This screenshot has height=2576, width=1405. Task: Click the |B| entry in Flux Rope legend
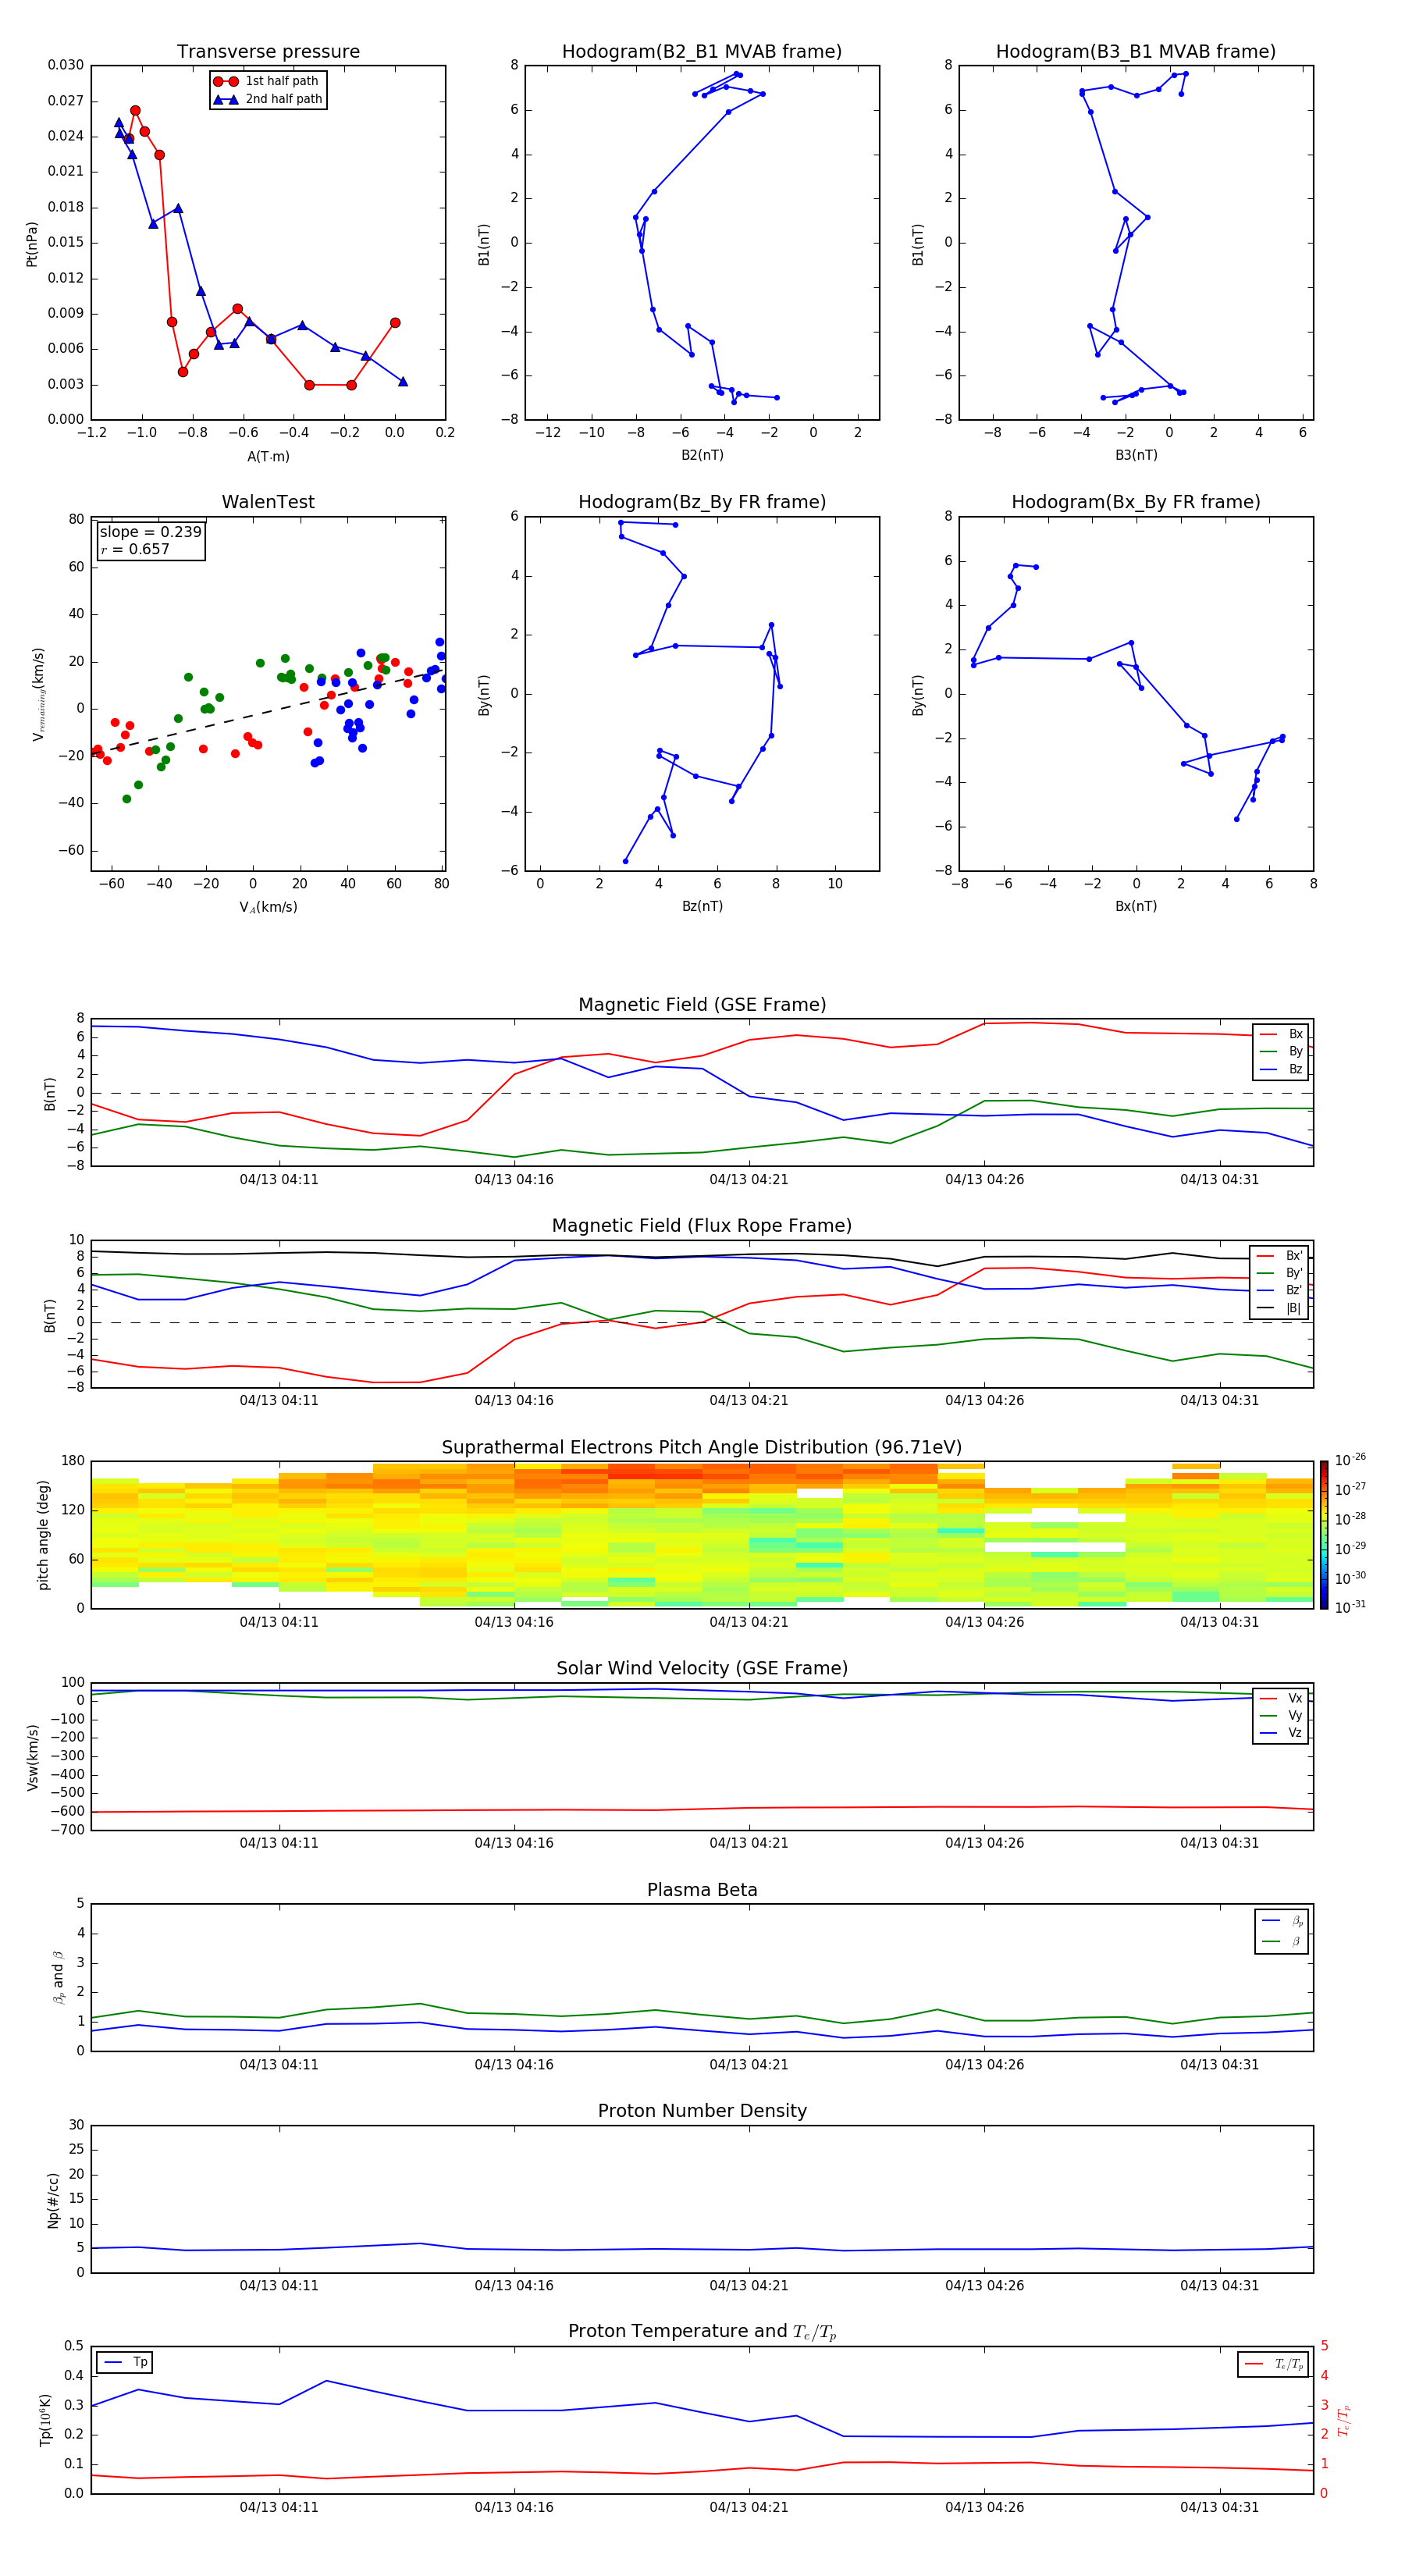point(1279,1308)
